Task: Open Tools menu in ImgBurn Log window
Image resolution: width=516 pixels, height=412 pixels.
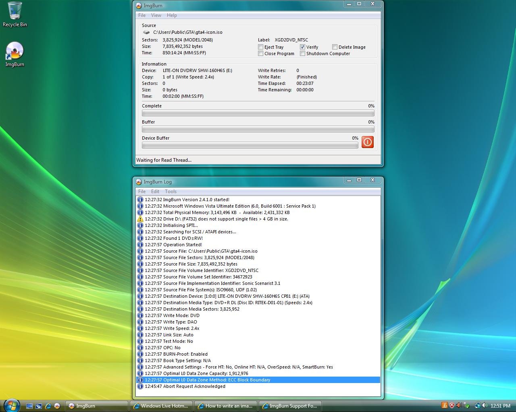Action: 171,192
